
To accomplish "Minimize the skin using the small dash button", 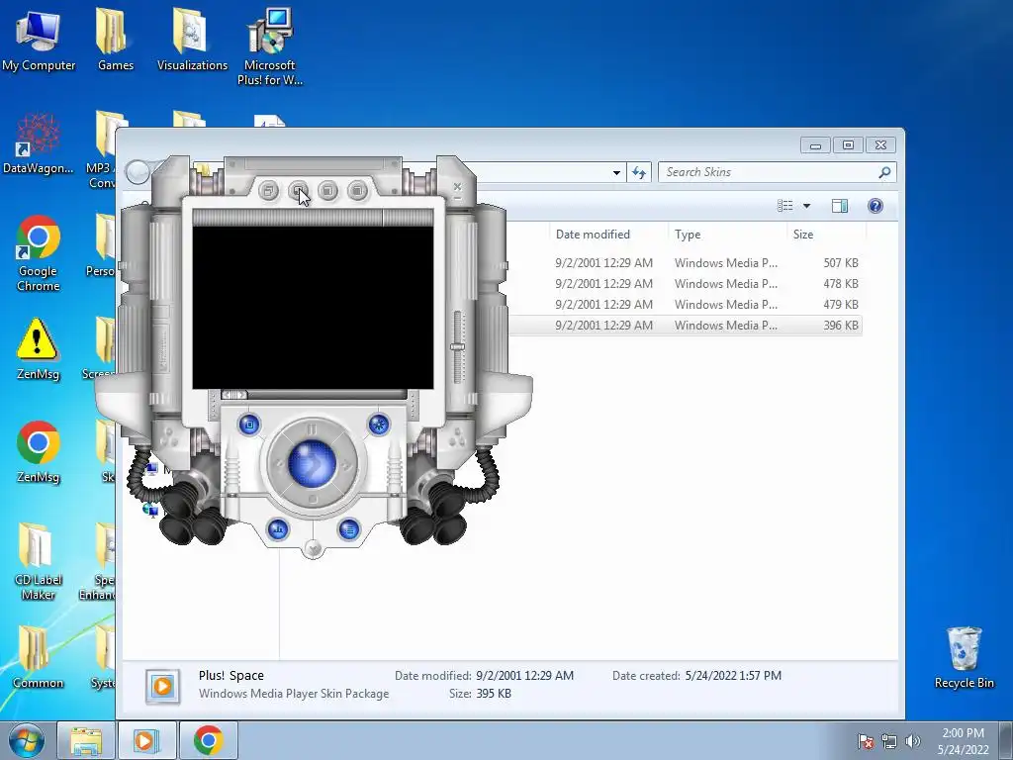I will pos(457,197).
